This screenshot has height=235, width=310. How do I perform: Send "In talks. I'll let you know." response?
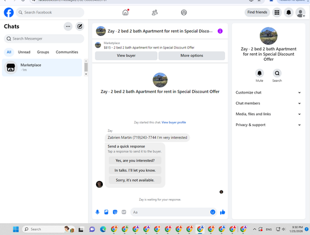(x=135, y=171)
